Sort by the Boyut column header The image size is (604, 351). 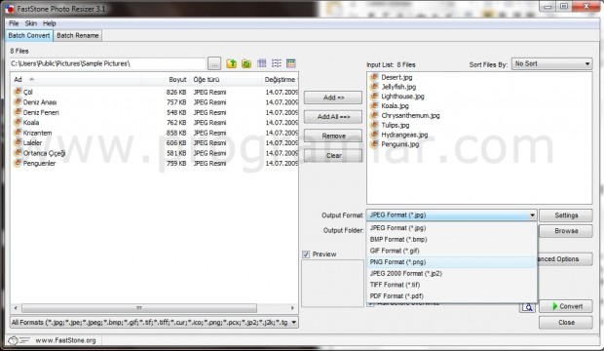(x=166, y=79)
